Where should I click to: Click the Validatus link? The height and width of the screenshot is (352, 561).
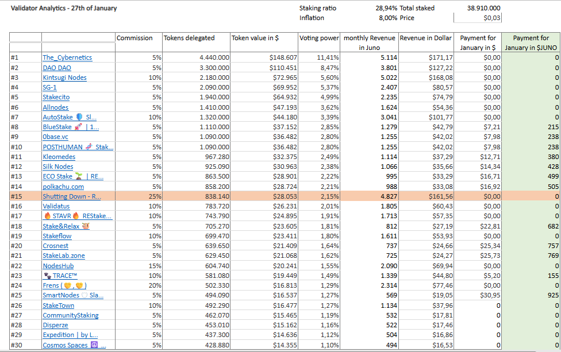(x=56, y=206)
